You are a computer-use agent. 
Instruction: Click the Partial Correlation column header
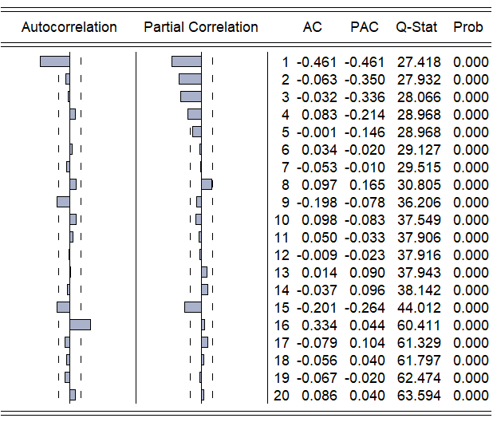(201, 27)
